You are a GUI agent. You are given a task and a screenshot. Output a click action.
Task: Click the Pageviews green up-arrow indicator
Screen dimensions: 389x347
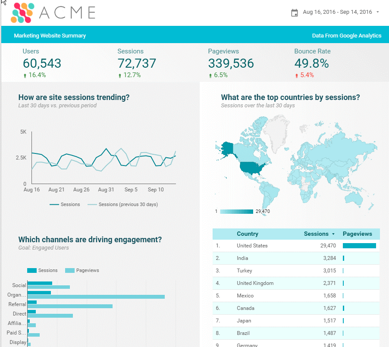[x=210, y=75]
